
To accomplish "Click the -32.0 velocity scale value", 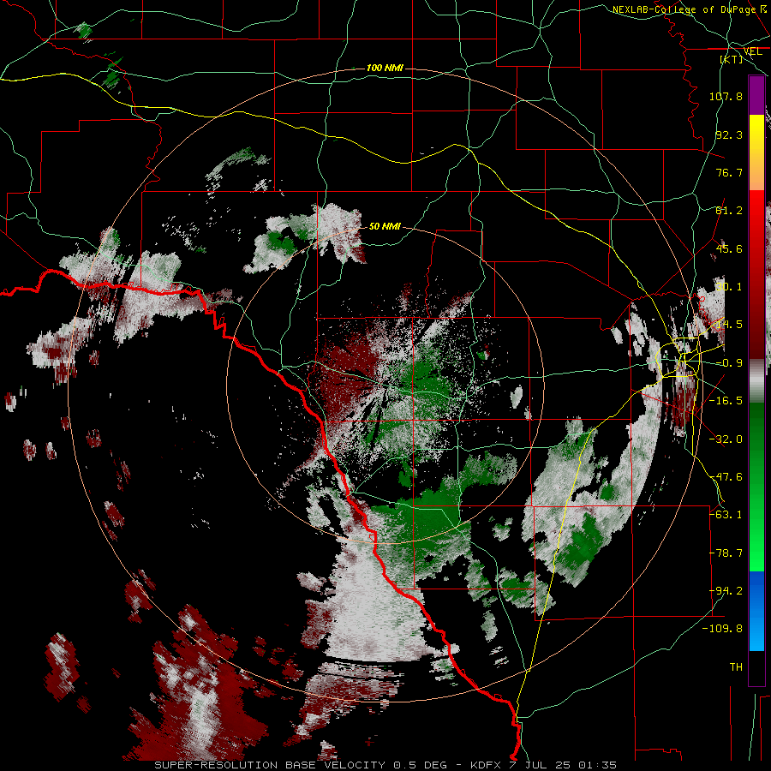I will [x=726, y=439].
